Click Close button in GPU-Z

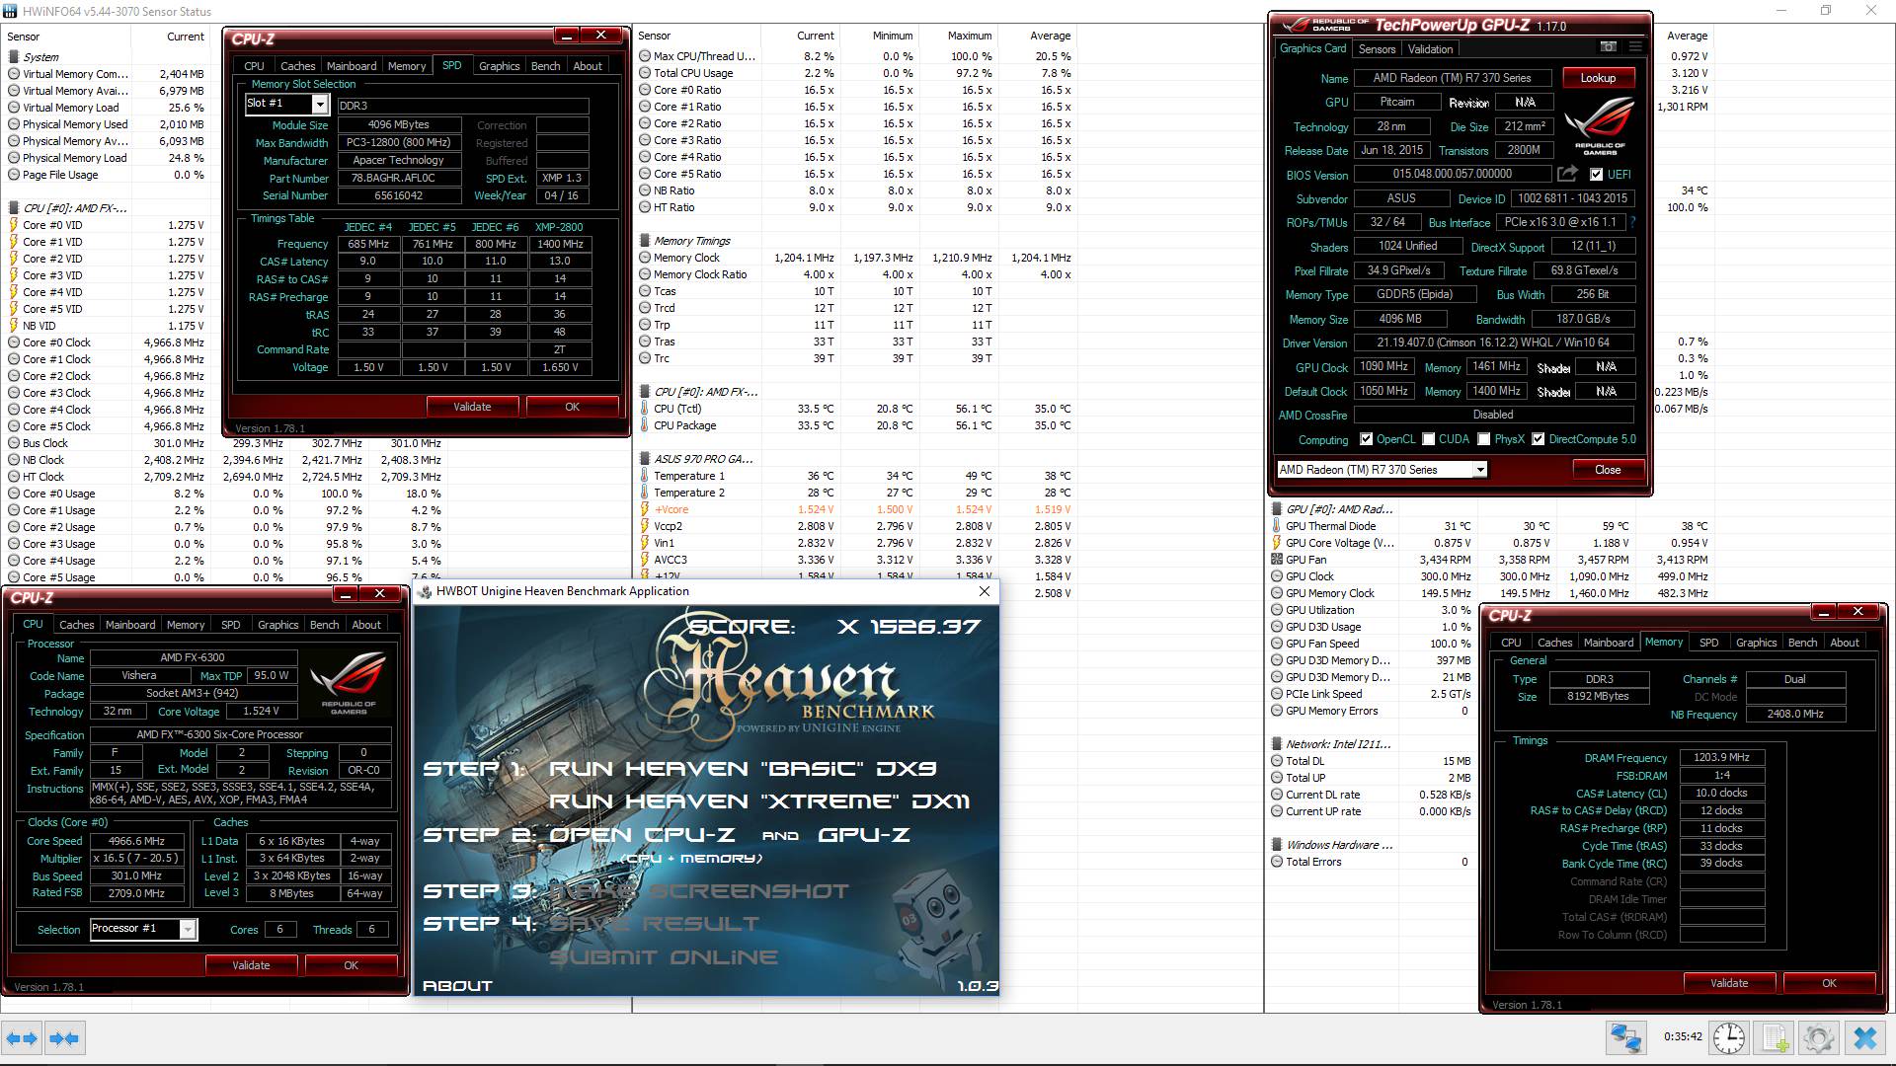click(1608, 470)
